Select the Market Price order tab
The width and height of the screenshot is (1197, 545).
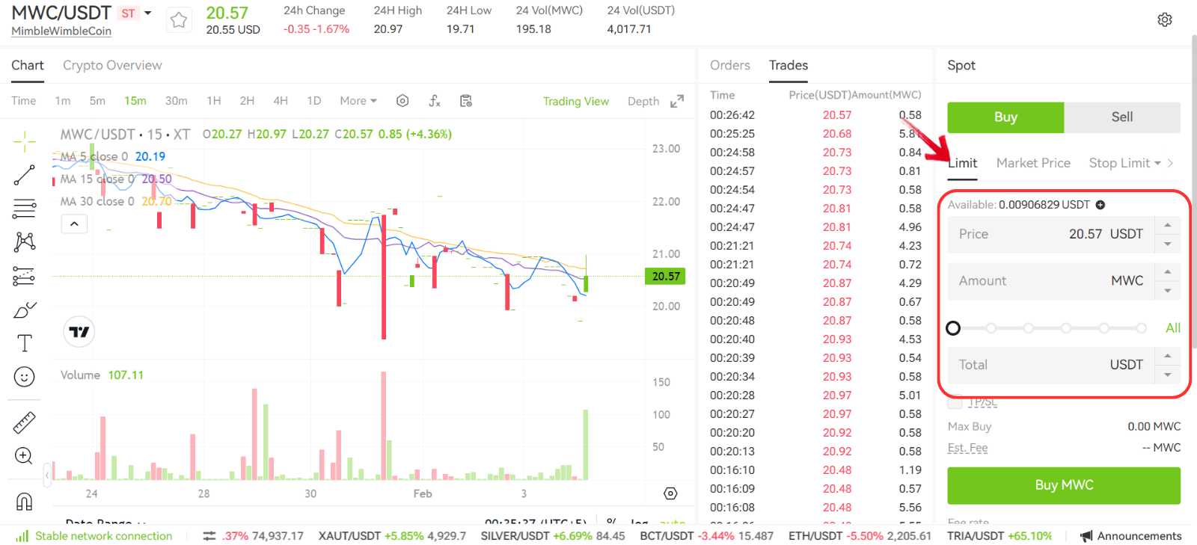coord(1033,163)
